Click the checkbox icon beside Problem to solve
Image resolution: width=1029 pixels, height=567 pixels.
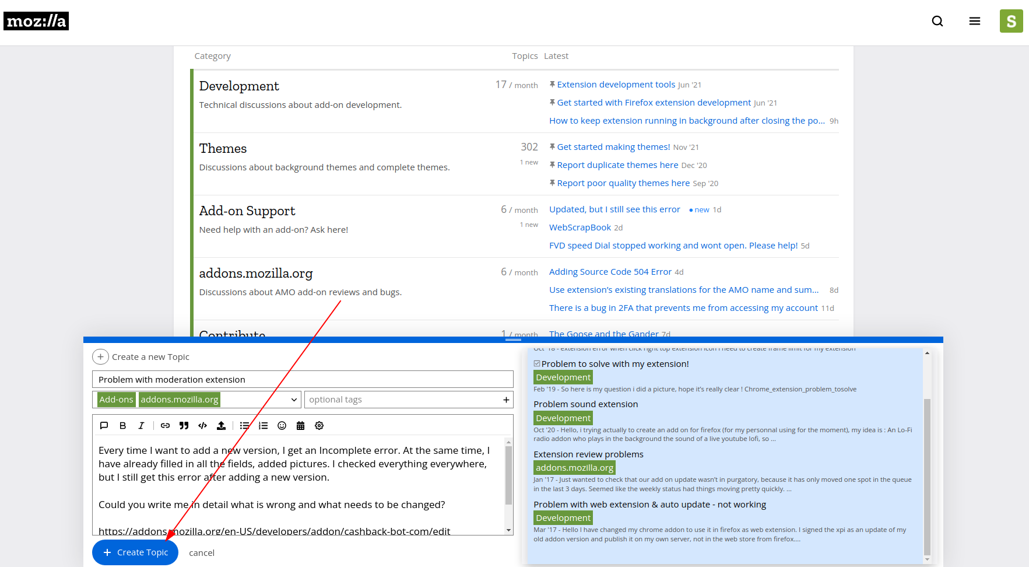point(537,363)
